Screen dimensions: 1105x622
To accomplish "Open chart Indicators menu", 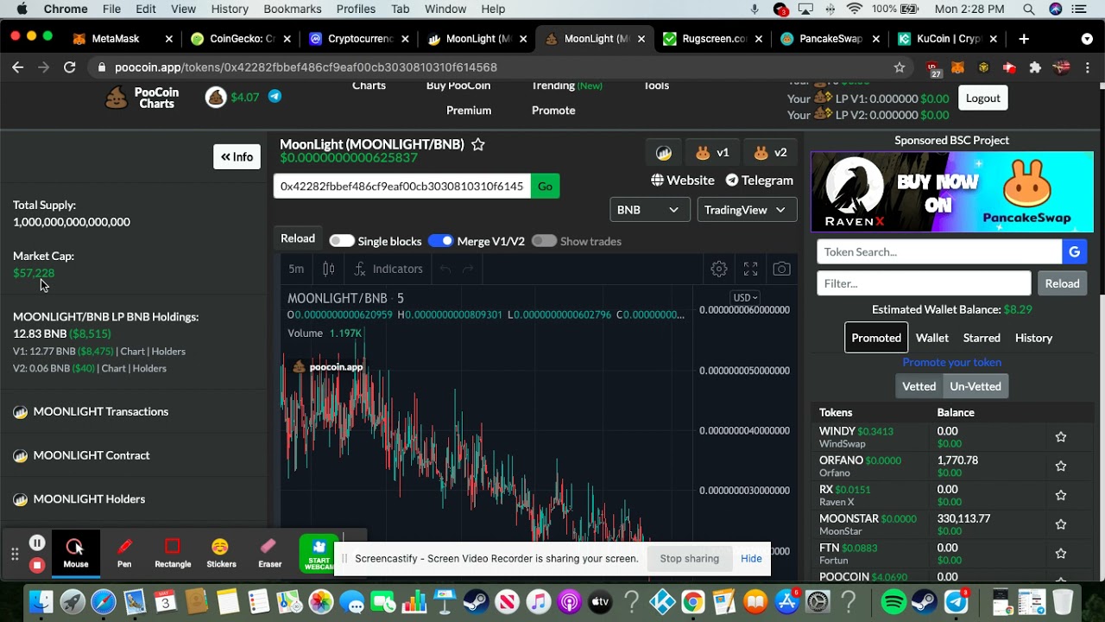I will [x=388, y=269].
